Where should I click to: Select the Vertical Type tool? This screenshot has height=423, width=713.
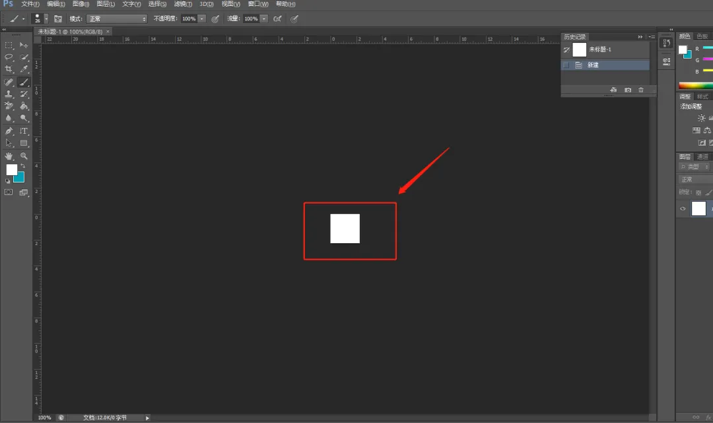tap(24, 130)
